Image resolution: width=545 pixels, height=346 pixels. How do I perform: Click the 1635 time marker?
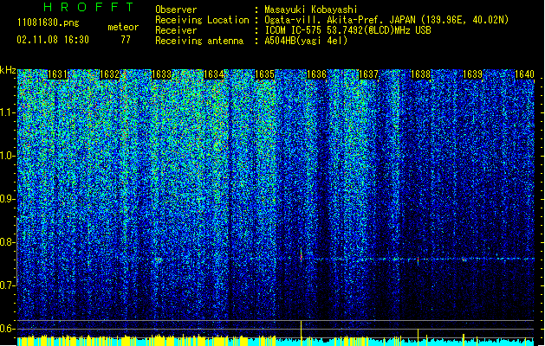coord(264,74)
